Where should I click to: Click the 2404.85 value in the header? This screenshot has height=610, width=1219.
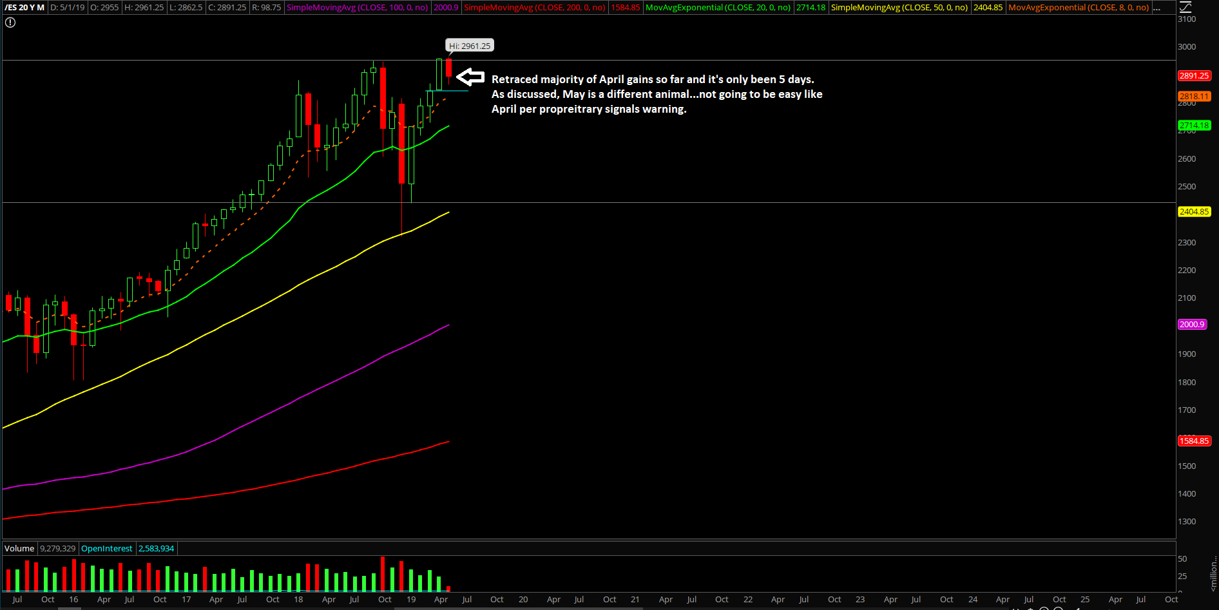coord(988,8)
